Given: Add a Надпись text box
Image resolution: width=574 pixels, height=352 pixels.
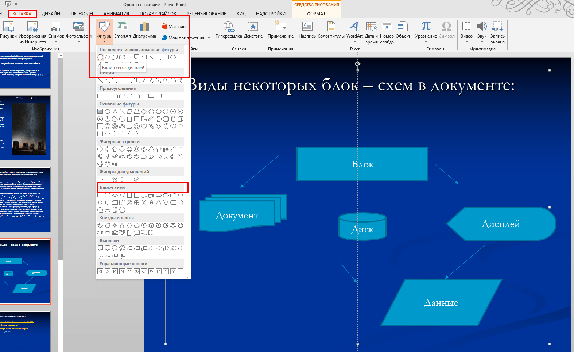Looking at the screenshot, I should coord(307,30).
